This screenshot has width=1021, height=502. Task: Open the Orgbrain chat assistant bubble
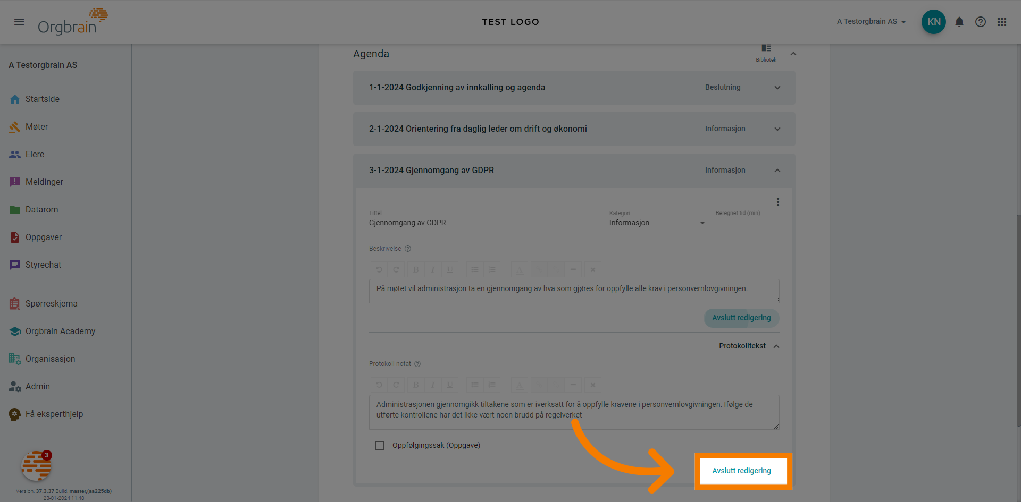[x=36, y=466]
